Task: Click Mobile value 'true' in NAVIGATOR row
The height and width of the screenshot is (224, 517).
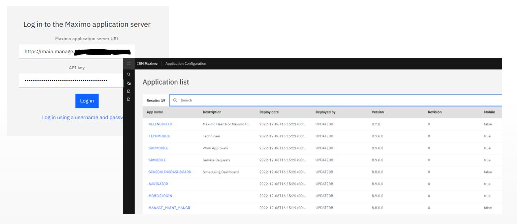Action: click(487, 184)
